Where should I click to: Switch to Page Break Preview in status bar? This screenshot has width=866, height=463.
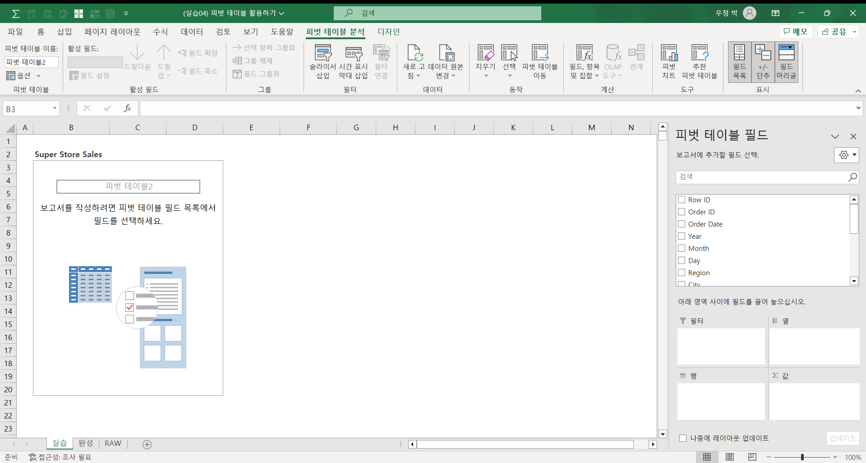752,457
